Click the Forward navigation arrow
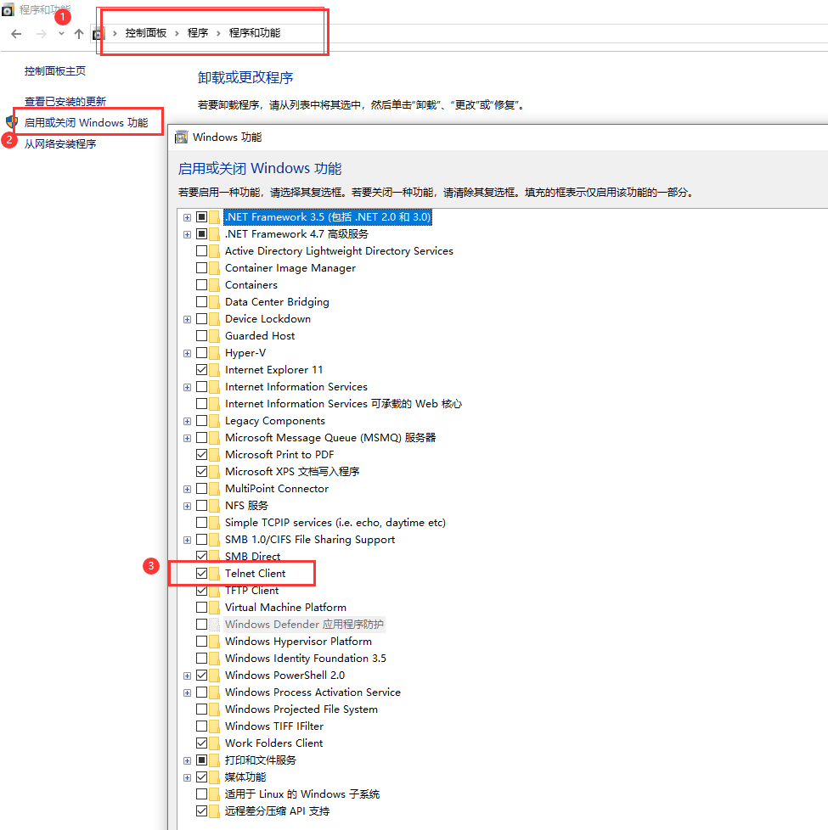Image resolution: width=828 pixels, height=830 pixels. (42, 34)
